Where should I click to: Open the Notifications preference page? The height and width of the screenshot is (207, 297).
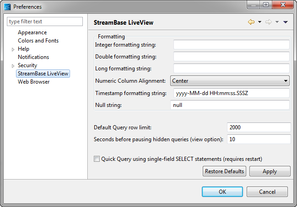point(33,57)
